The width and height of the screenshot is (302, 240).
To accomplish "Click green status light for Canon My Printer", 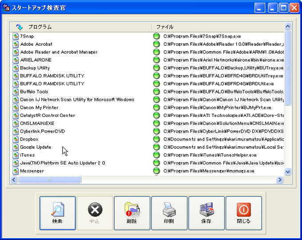I will click(157, 108).
